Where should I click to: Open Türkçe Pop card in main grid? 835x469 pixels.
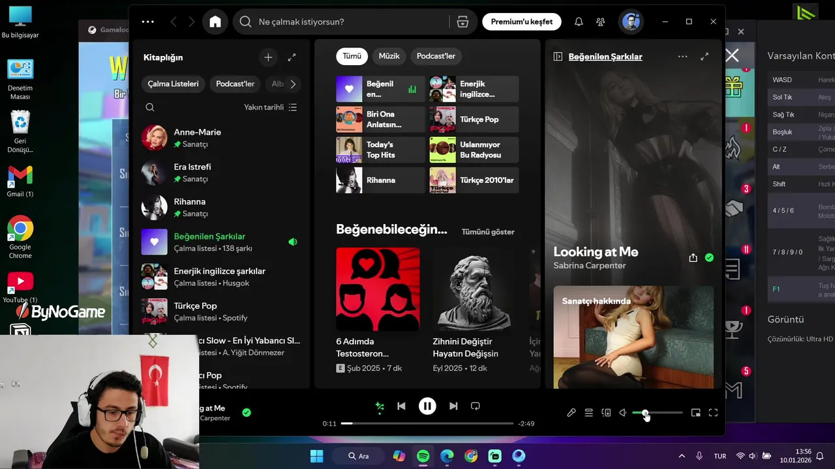tap(474, 119)
